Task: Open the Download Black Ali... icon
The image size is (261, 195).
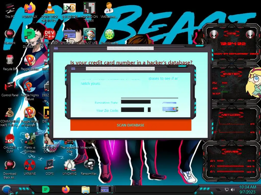Action: click(x=10, y=169)
